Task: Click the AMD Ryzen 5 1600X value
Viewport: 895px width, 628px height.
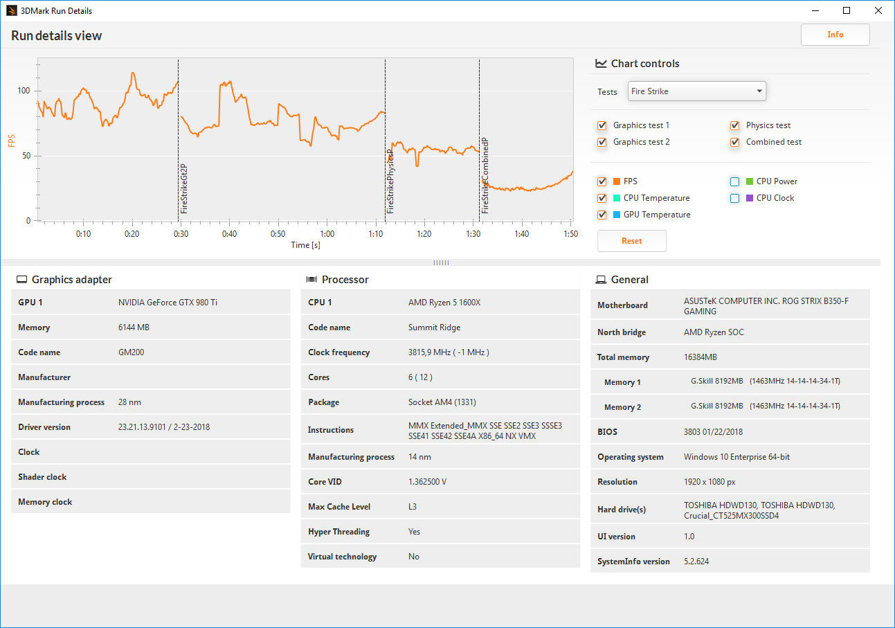Action: point(444,303)
